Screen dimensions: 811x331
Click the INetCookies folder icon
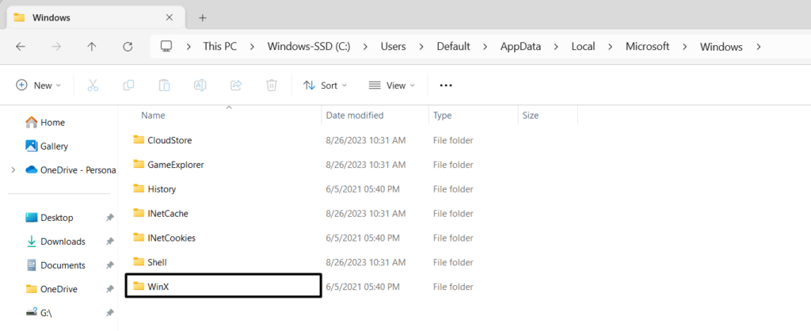(x=138, y=238)
